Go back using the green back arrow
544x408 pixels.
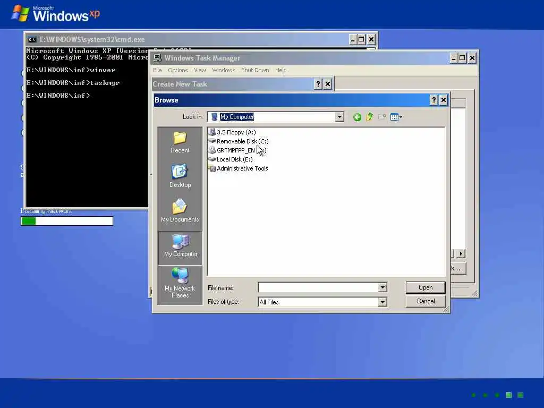point(357,117)
